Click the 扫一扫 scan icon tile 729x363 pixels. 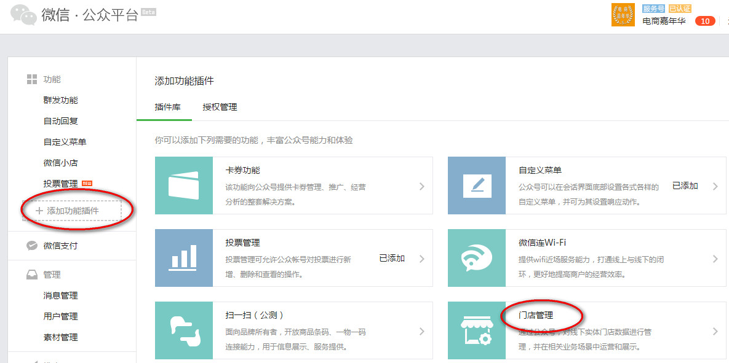(x=184, y=330)
